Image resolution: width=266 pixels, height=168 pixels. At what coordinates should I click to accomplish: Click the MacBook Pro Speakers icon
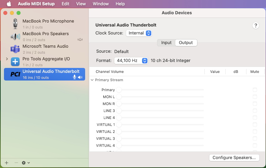[x=15, y=36]
